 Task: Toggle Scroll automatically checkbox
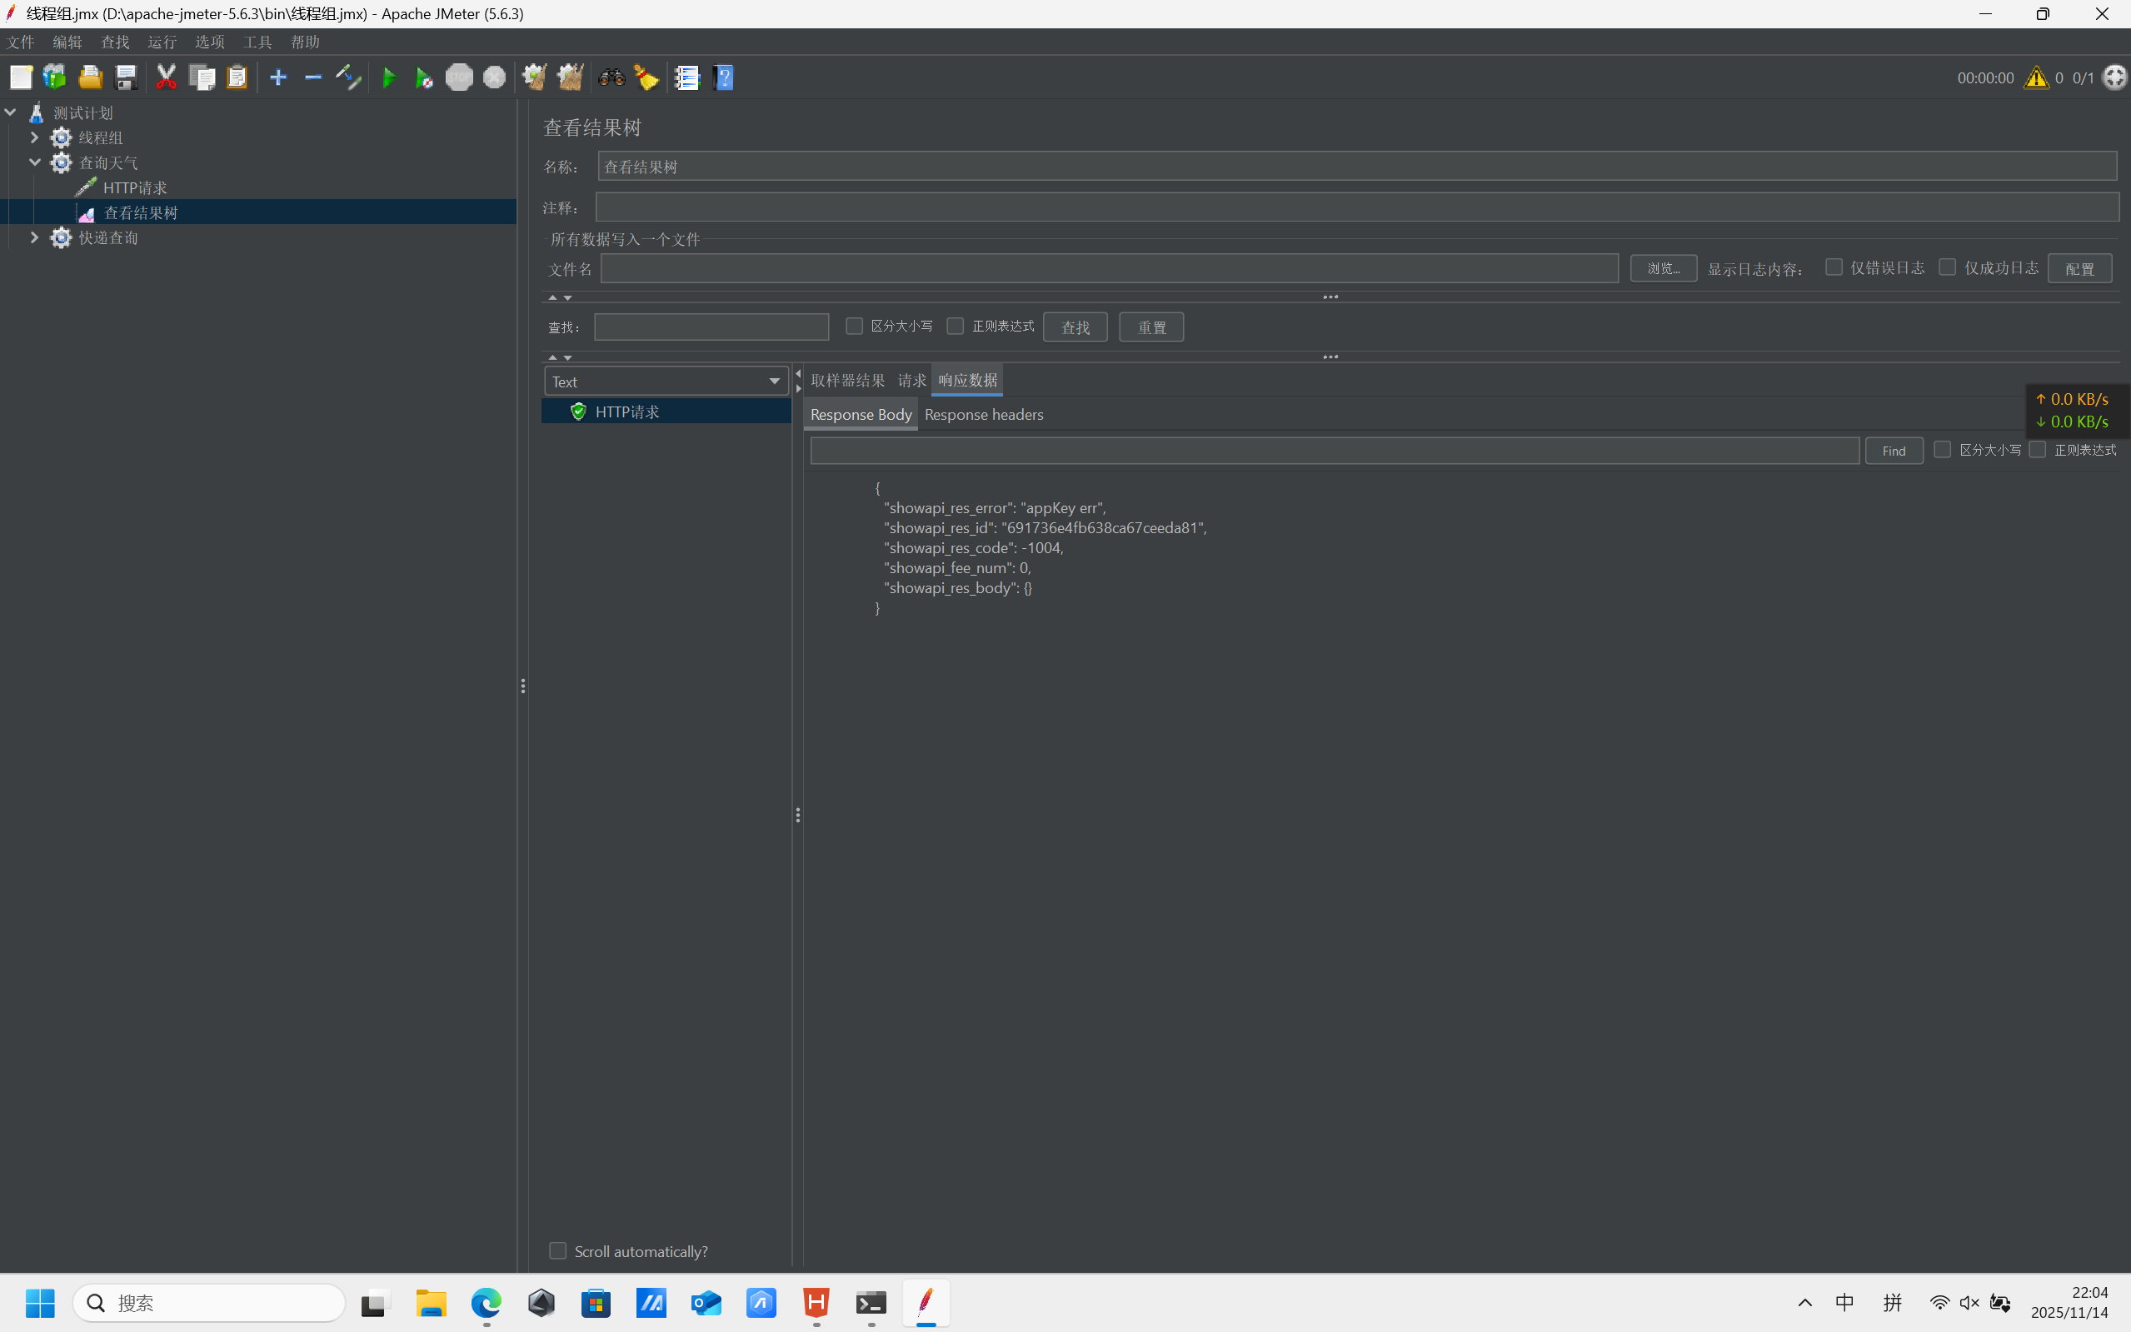[557, 1251]
